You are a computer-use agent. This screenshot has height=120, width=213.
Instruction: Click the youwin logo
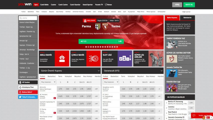coord(25,5)
